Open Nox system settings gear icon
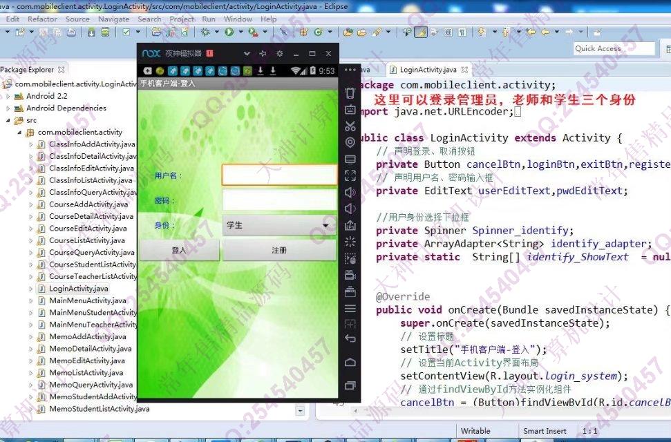The height and width of the screenshot is (442, 671). point(279,53)
